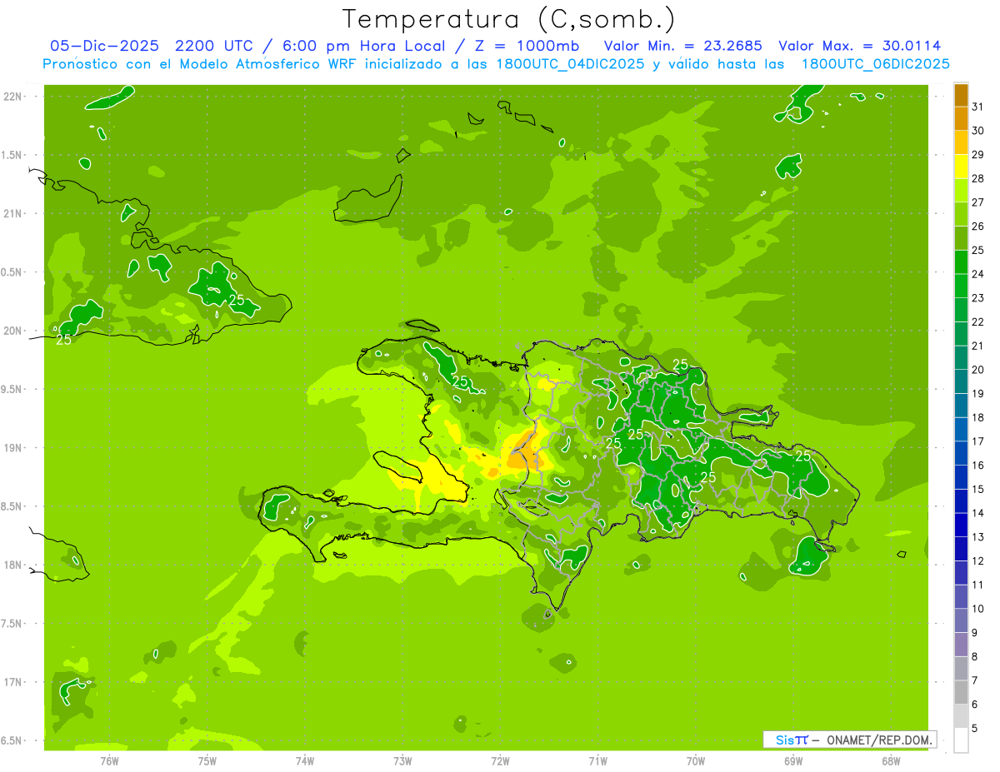Click the yellow legend swatch between 27 and 28
Image resolution: width=1000 pixels, height=772 pixels.
click(961, 190)
